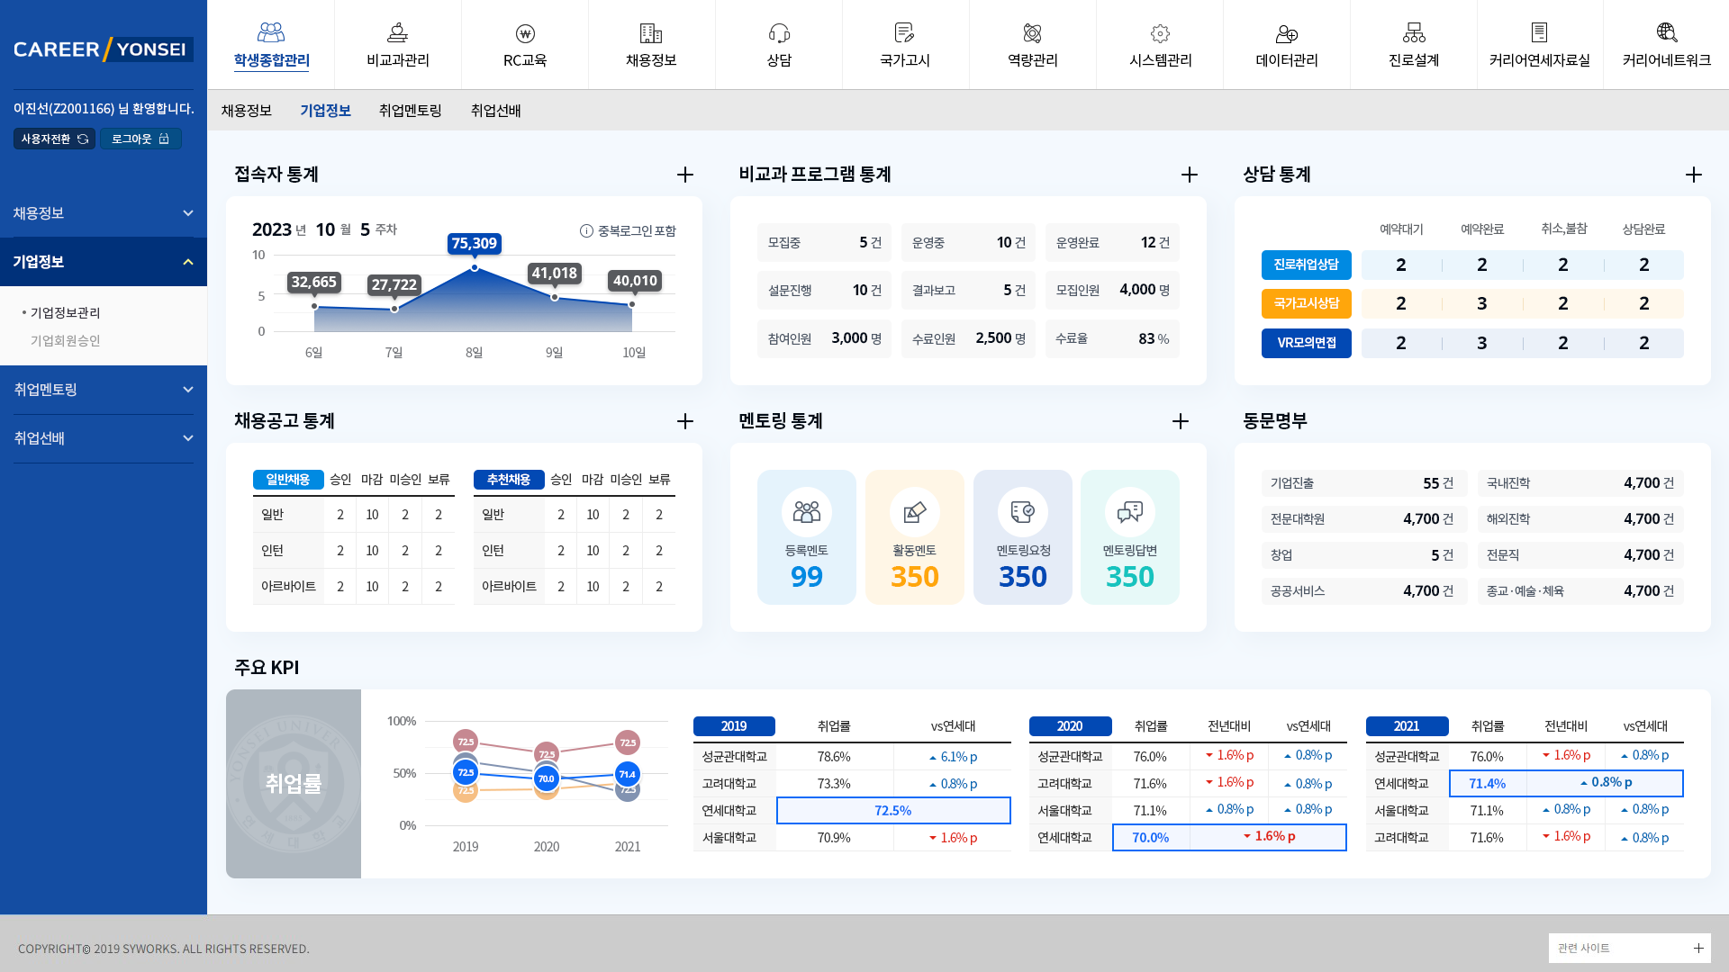Click the 데이터관리 icon
Viewport: 1729px width, 972px height.
coord(1287,33)
